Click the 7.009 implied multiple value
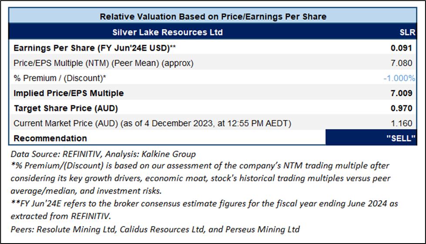This screenshot has height=244, width=426. pos(401,93)
